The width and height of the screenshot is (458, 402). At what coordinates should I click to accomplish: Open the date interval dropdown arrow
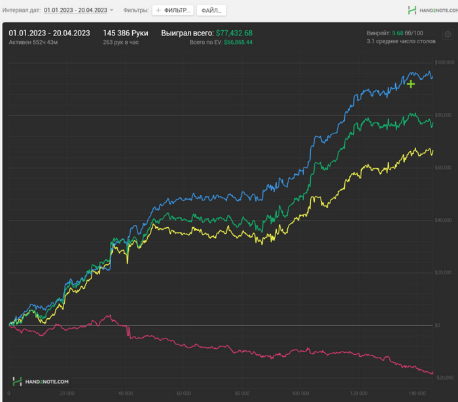pos(112,10)
